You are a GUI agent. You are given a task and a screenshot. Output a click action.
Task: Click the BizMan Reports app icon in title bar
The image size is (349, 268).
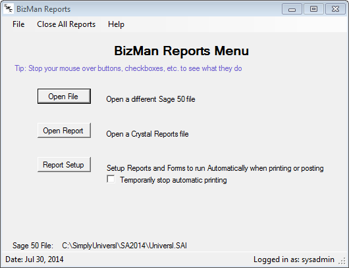pyautogui.click(x=9, y=9)
